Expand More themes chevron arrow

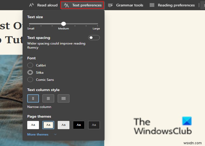pyautogui.click(x=55, y=134)
